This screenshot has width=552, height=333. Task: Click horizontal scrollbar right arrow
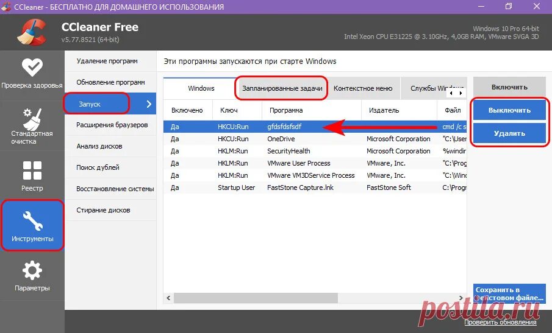[x=461, y=298]
